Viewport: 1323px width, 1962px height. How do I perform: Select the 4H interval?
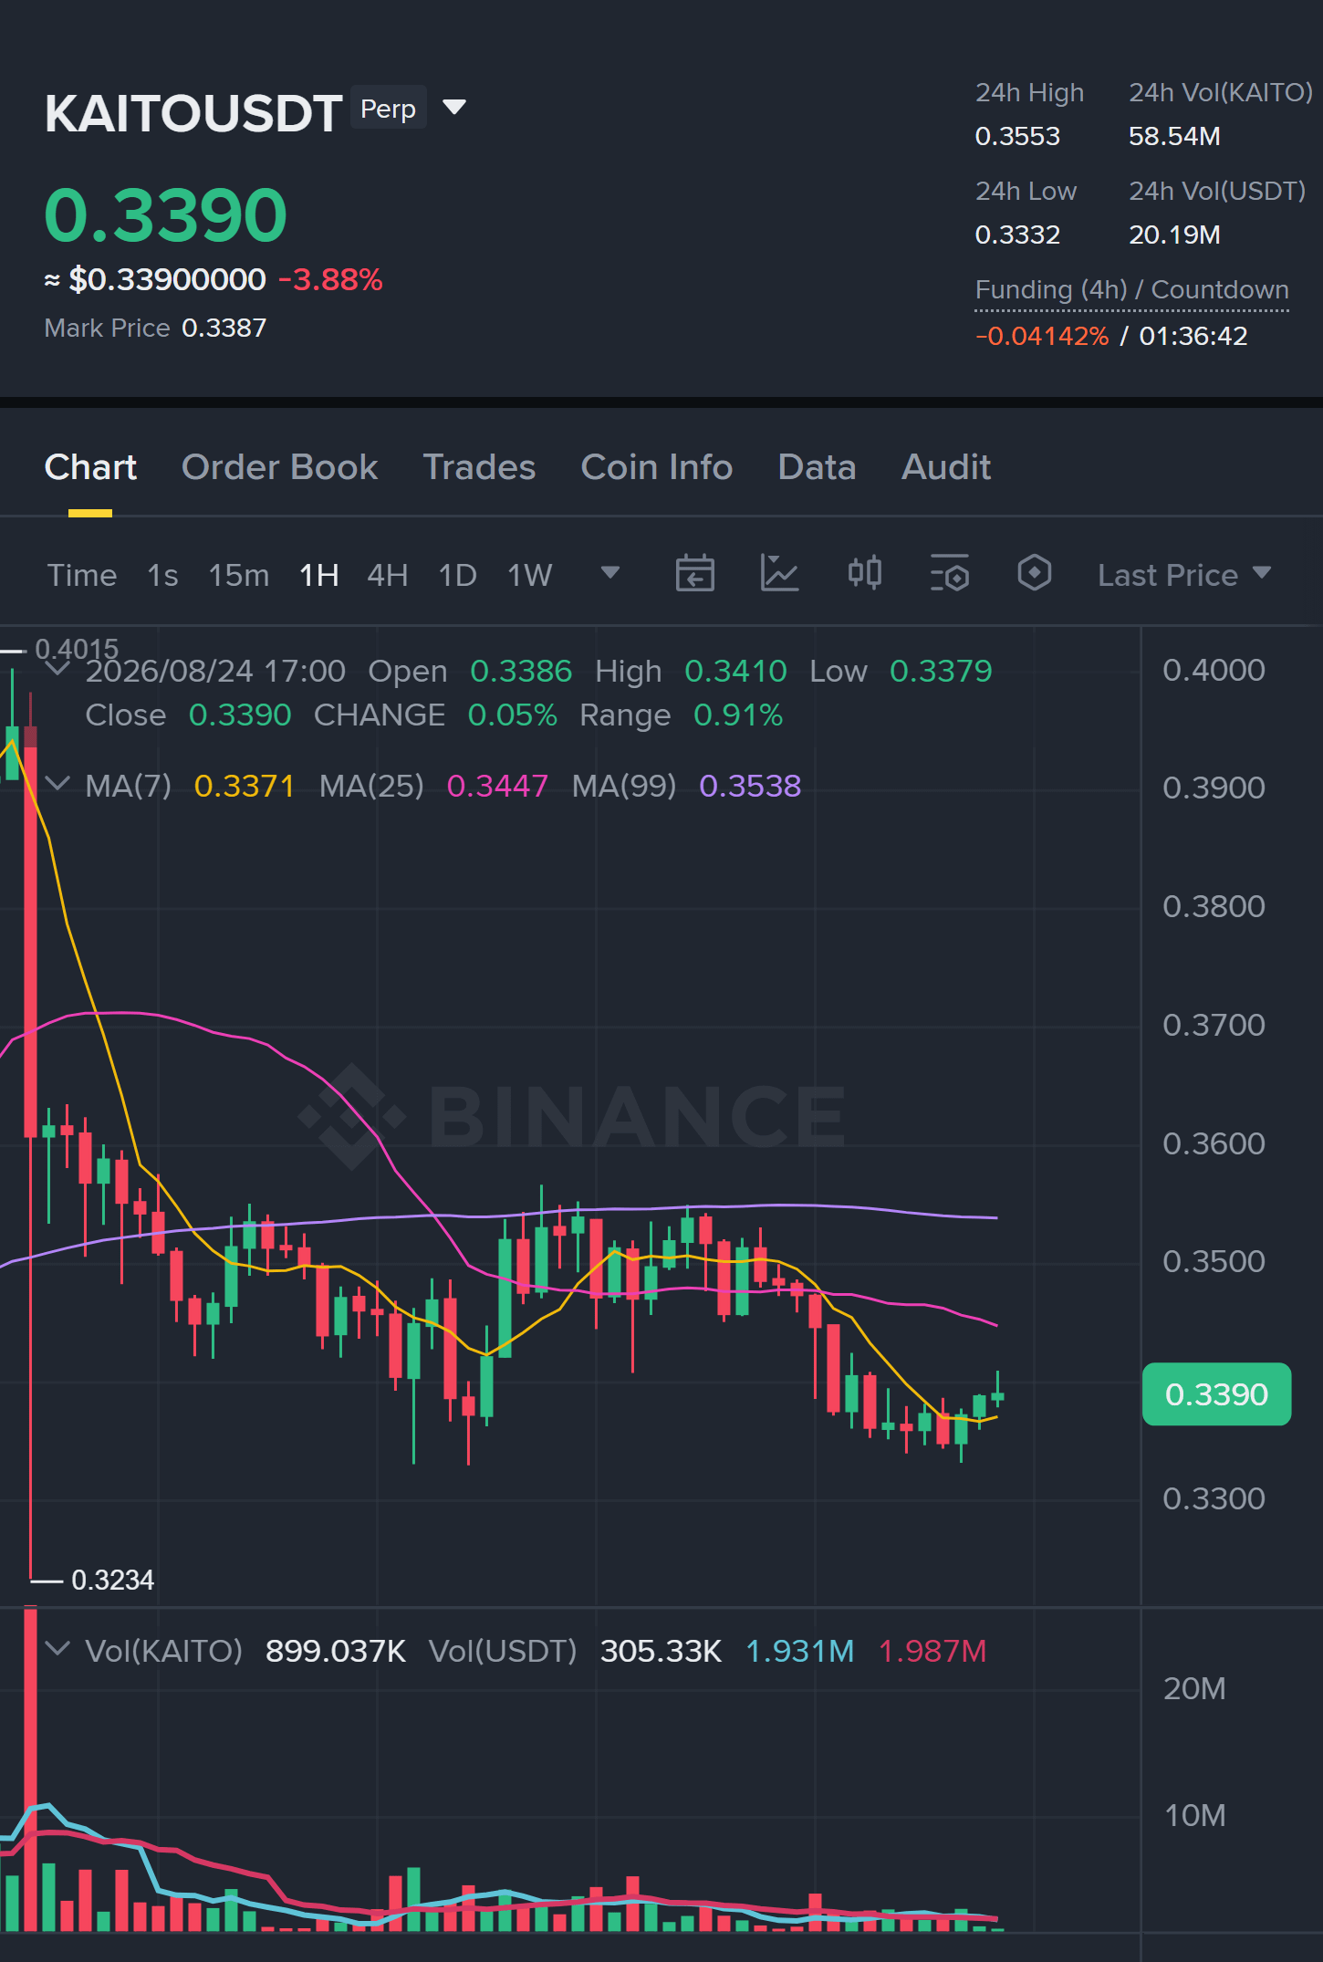click(x=388, y=575)
